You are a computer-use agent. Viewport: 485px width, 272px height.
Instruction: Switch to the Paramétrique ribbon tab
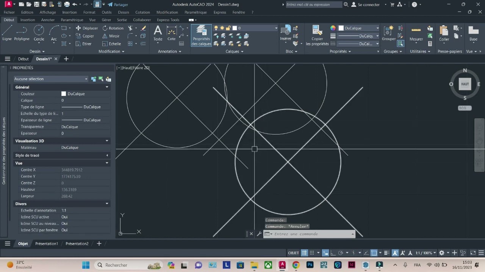(x=72, y=20)
